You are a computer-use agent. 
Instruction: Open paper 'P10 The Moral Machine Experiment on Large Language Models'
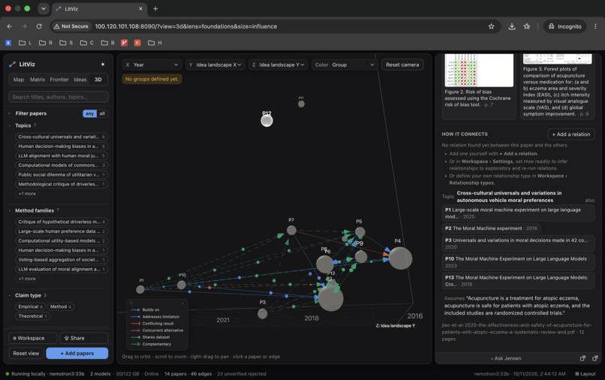[x=518, y=262]
